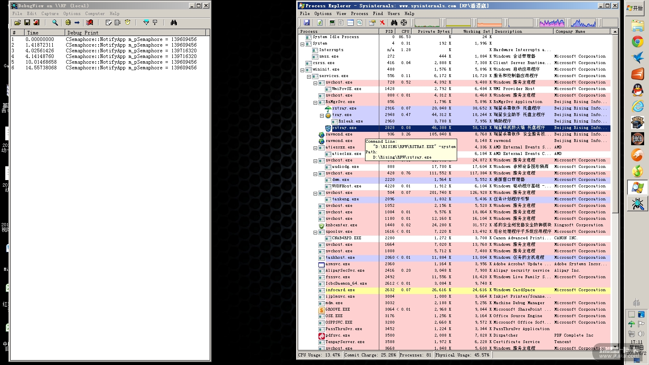Click the System Information monitor icon
649x365 pixels.
[332, 23]
